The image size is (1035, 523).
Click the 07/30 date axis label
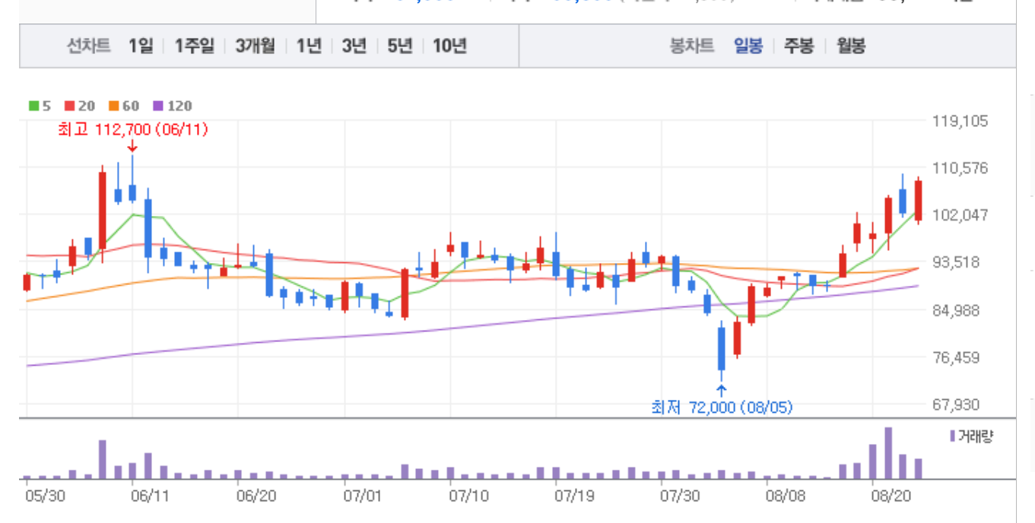coord(681,496)
